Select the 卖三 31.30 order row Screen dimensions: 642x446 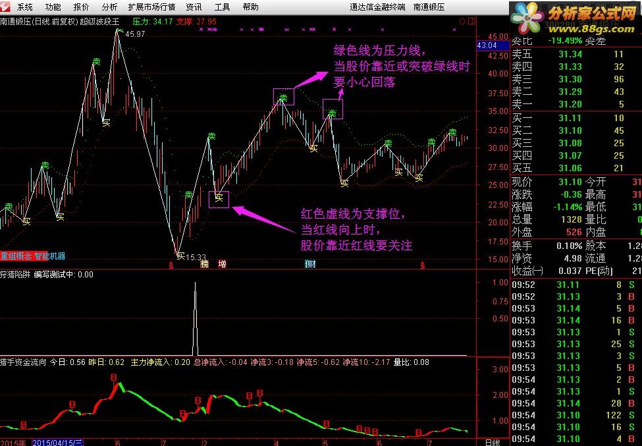[576, 79]
